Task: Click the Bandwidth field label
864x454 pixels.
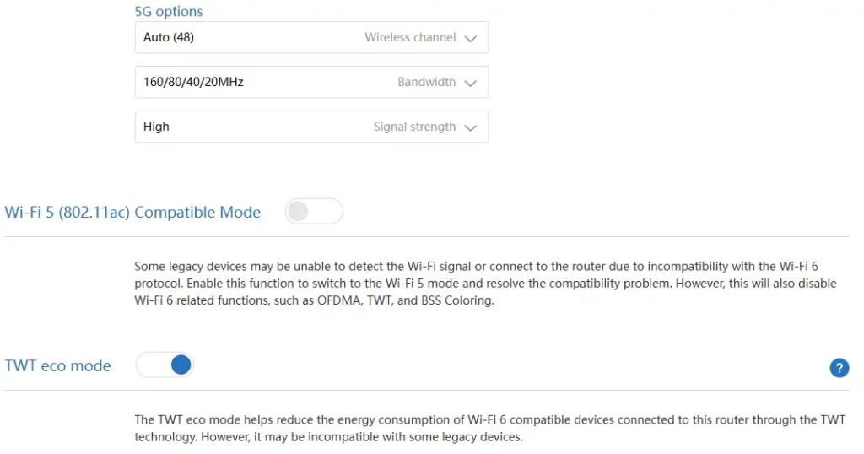Action: 426,82
